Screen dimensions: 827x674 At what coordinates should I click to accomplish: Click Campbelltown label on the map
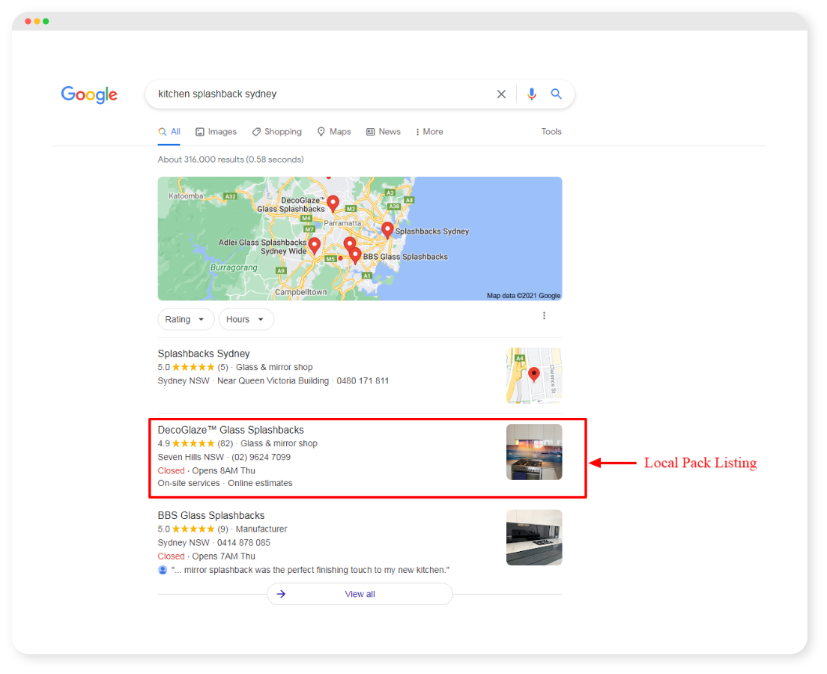click(x=300, y=291)
